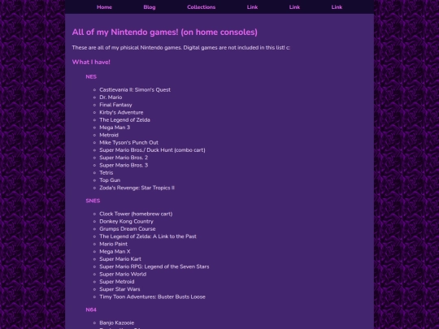Click the 'Super Star Wars' entry
The image size is (439, 329).
click(x=120, y=289)
